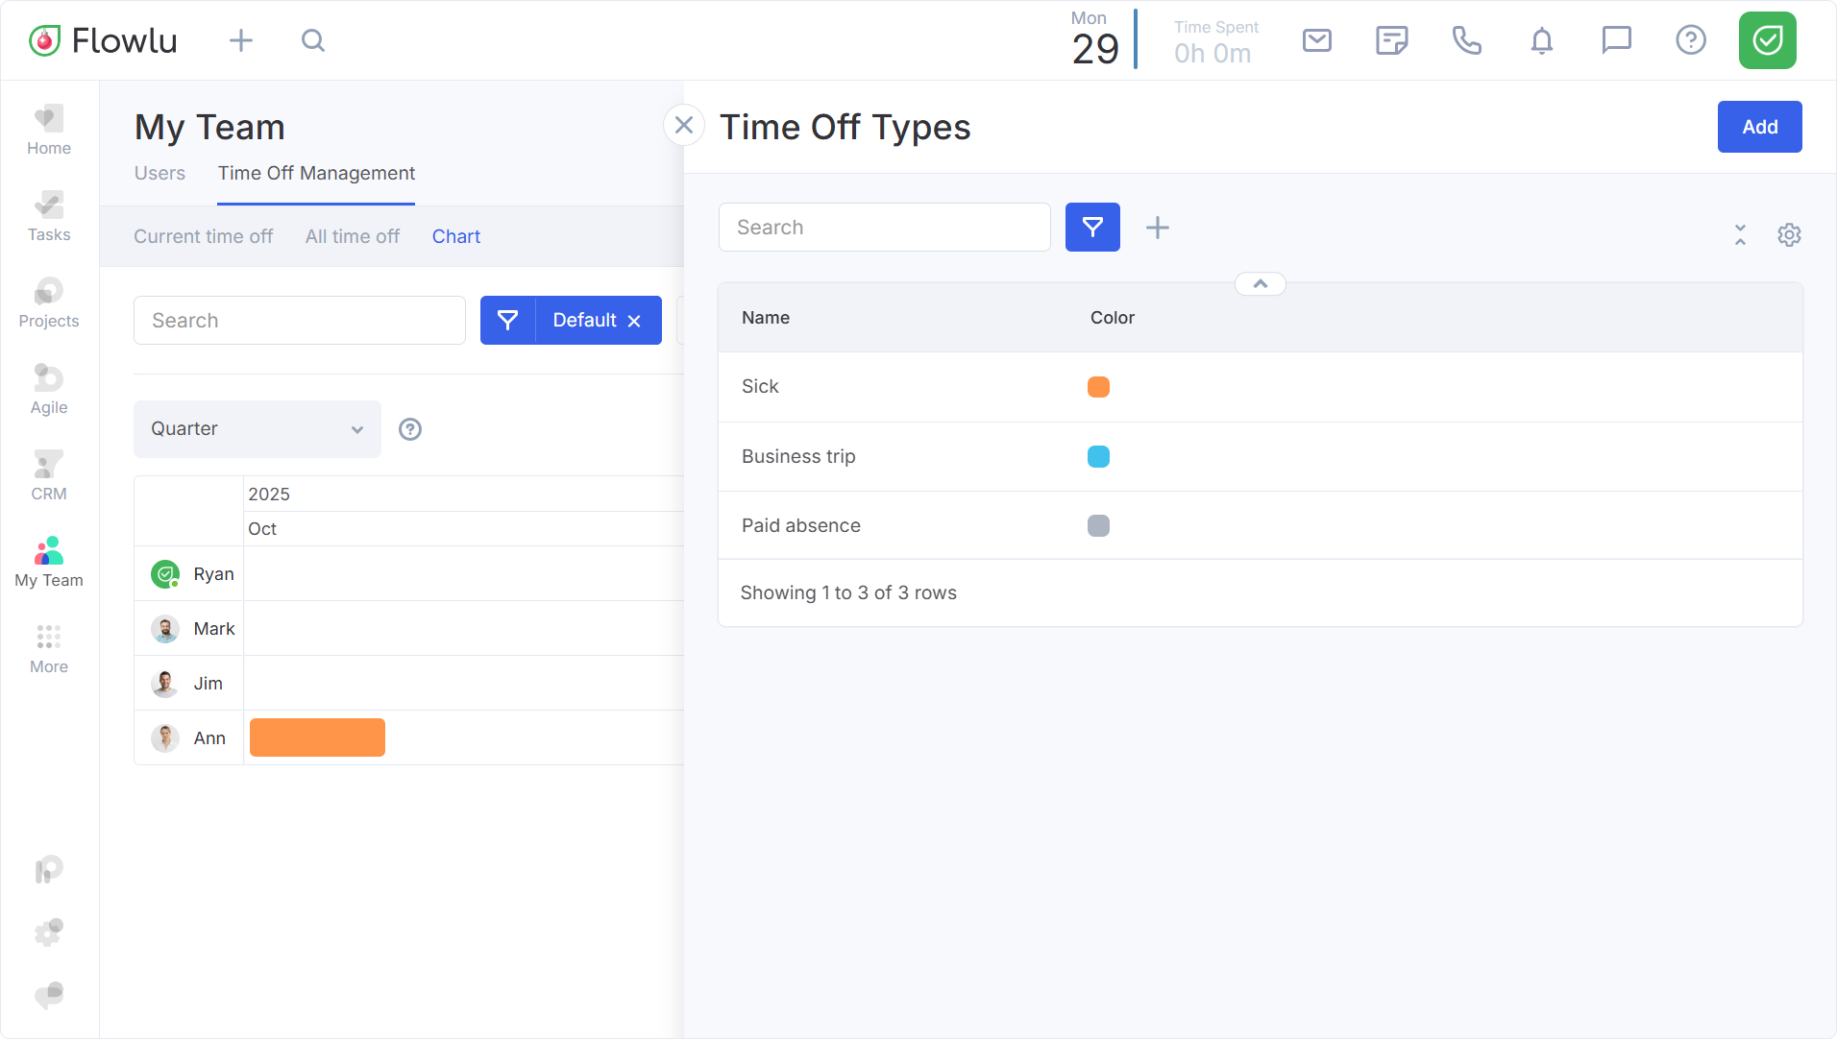Collapse rows with the expand/collapse arrows icon
This screenshot has width=1837, height=1039.
pyautogui.click(x=1740, y=235)
